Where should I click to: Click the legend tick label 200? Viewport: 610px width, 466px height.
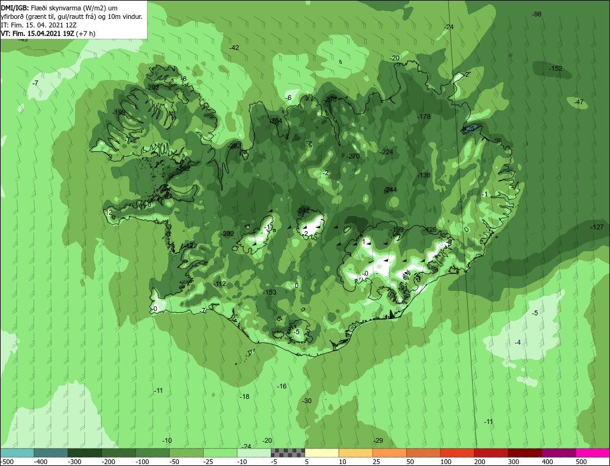(479, 462)
